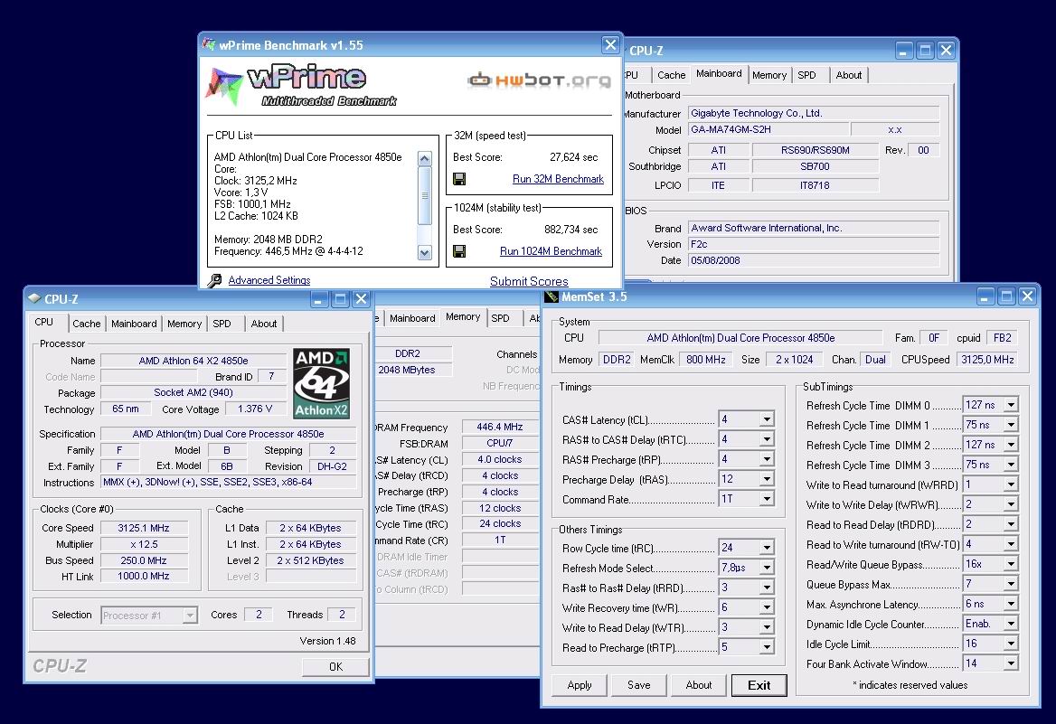Select the Memory tab in middle CPU-Z window
1056x724 pixels.
click(x=463, y=317)
